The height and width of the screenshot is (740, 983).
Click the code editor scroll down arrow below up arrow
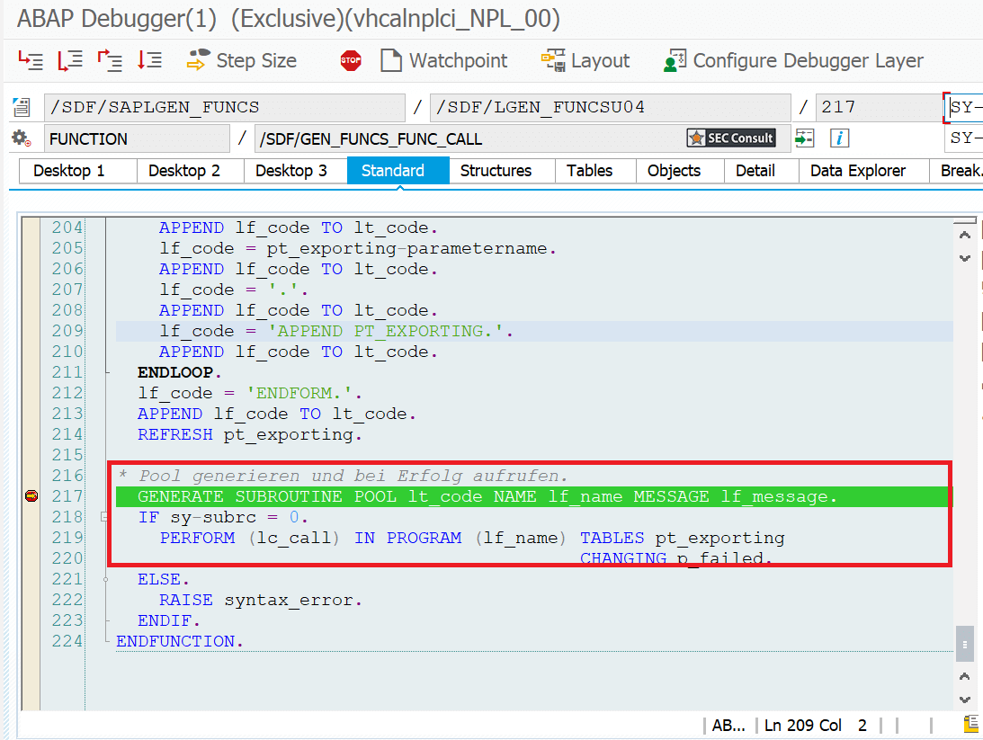(x=965, y=258)
